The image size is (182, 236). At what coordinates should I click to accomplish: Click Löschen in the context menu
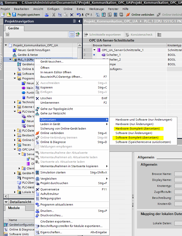[x=46, y=98]
